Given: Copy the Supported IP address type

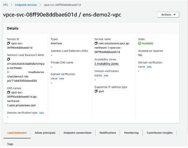Looking at the screenshot, I should tap(96, 91).
